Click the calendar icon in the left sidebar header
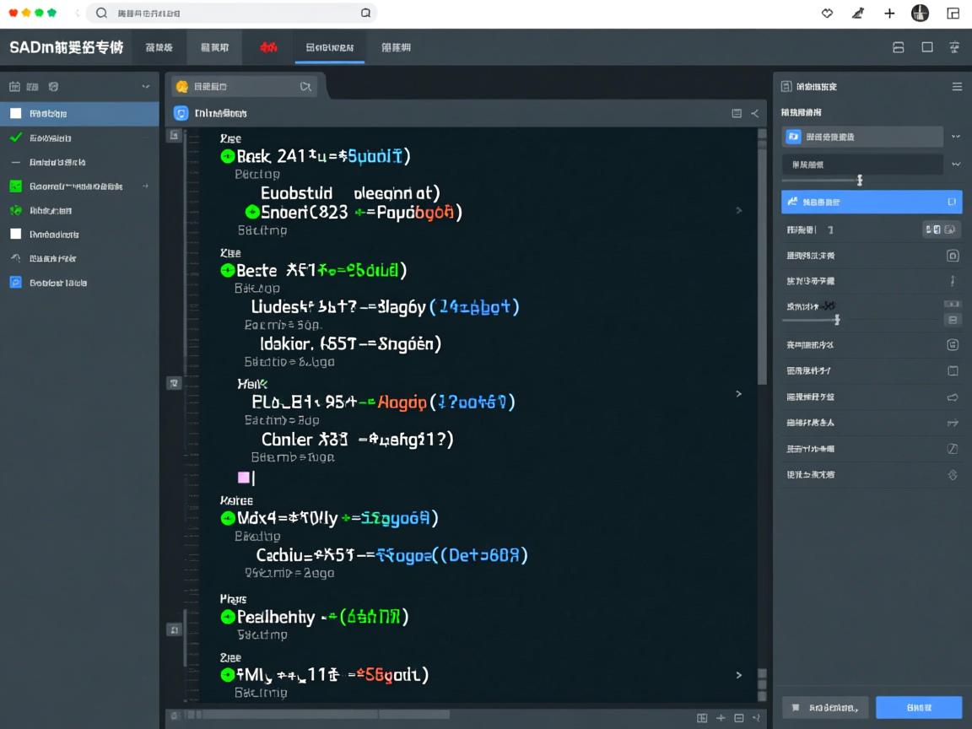Viewport: 972px width, 729px height. click(x=14, y=86)
